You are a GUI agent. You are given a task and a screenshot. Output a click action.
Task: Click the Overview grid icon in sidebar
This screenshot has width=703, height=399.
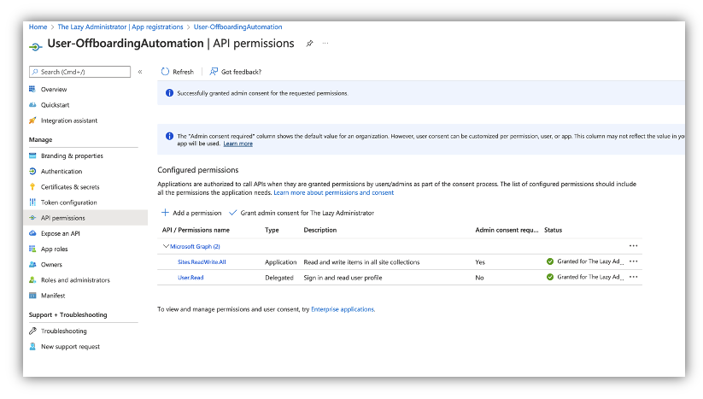[32, 89]
